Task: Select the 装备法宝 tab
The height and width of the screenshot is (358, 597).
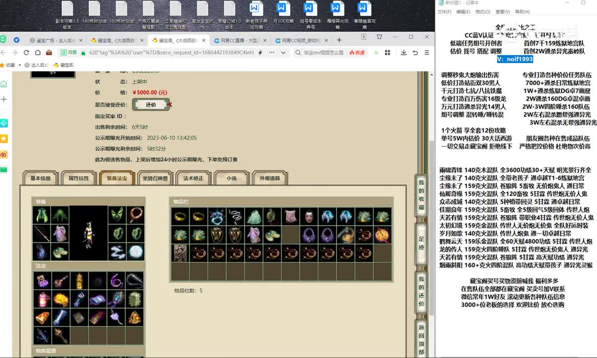Action: pyautogui.click(x=116, y=178)
